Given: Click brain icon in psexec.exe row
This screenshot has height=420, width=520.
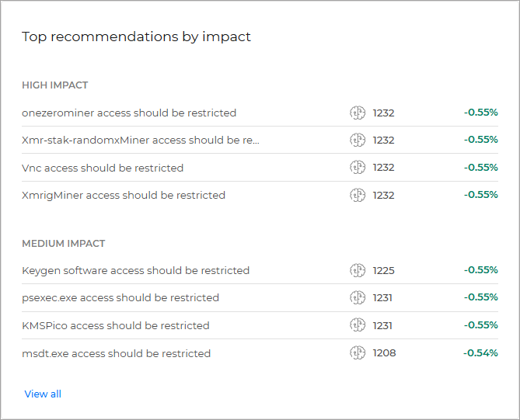Looking at the screenshot, I should tap(358, 298).
